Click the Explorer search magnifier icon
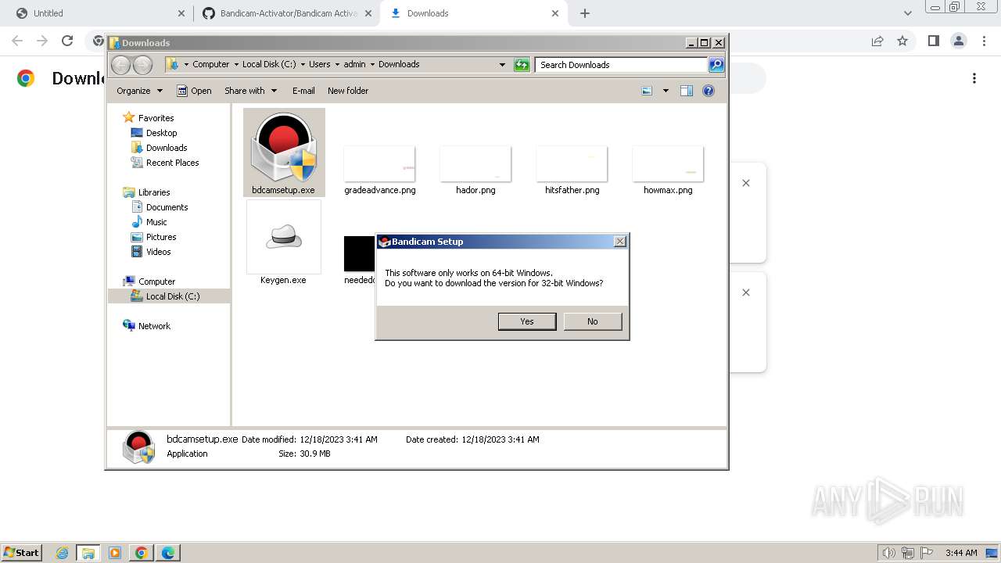Screen dimensions: 1001x563 pos(716,65)
